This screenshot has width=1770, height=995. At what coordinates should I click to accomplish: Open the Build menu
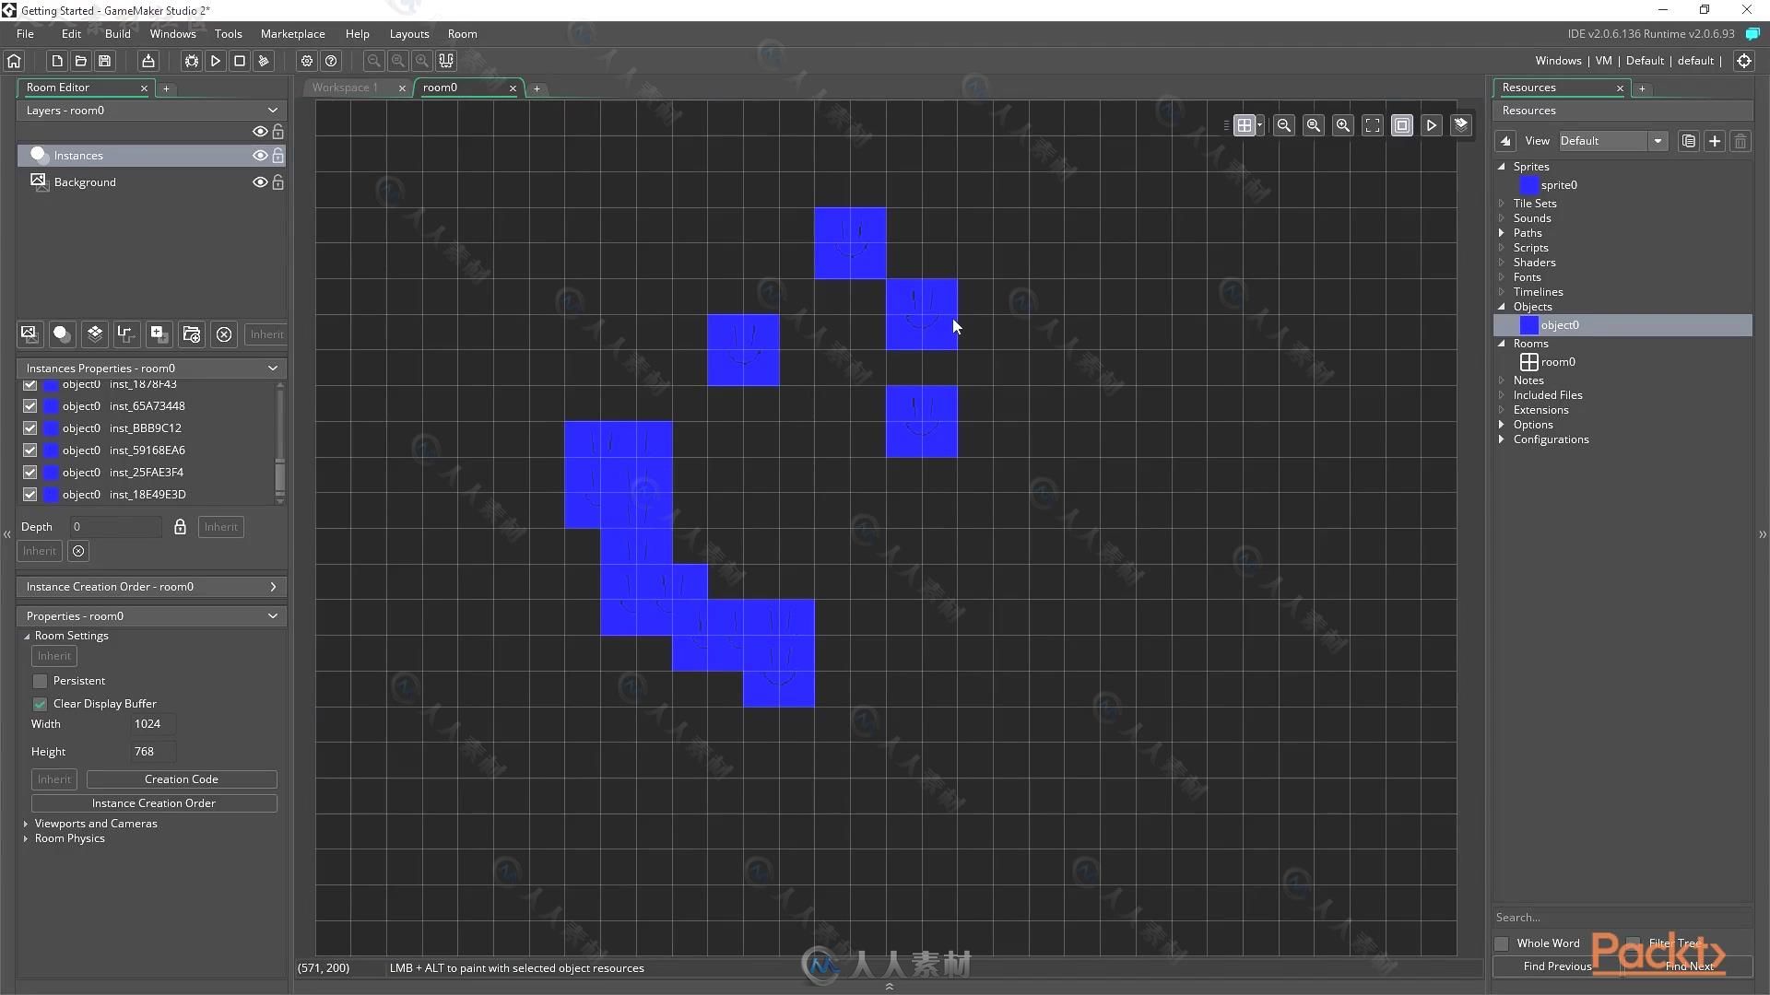[118, 33]
